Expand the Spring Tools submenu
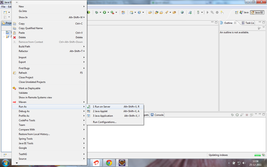This screenshot has height=167, width=267. pyautogui.click(x=25, y=139)
